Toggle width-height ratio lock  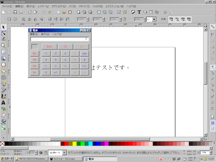[125, 19]
